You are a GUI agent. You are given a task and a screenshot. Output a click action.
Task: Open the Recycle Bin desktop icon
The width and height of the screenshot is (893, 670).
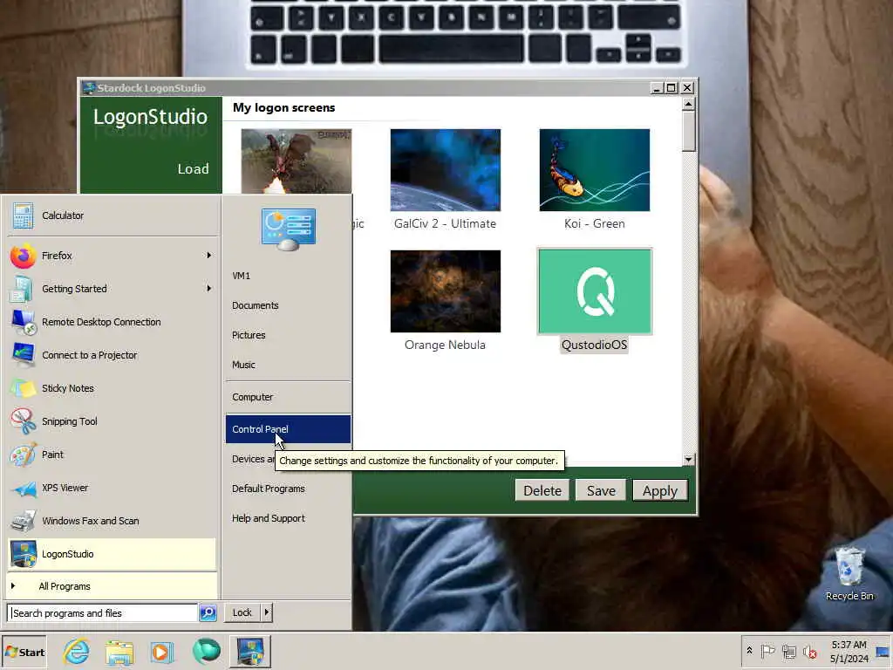coord(849,574)
